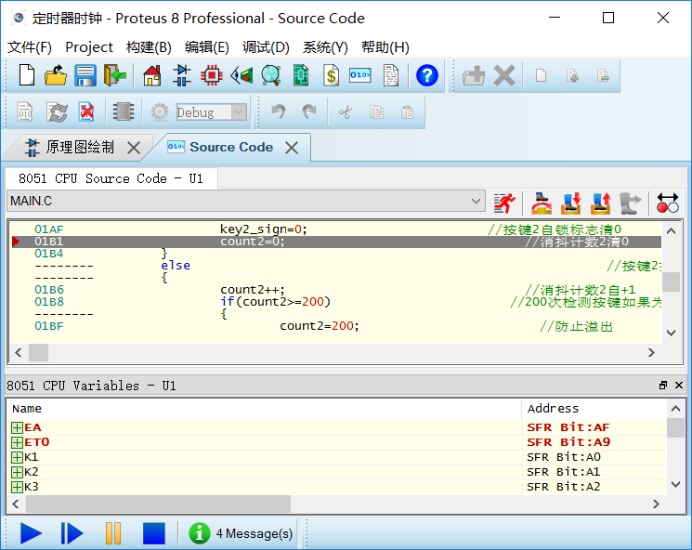Close the 8051 CPU Variables panel
The width and height of the screenshot is (692, 550).
pyautogui.click(x=679, y=386)
